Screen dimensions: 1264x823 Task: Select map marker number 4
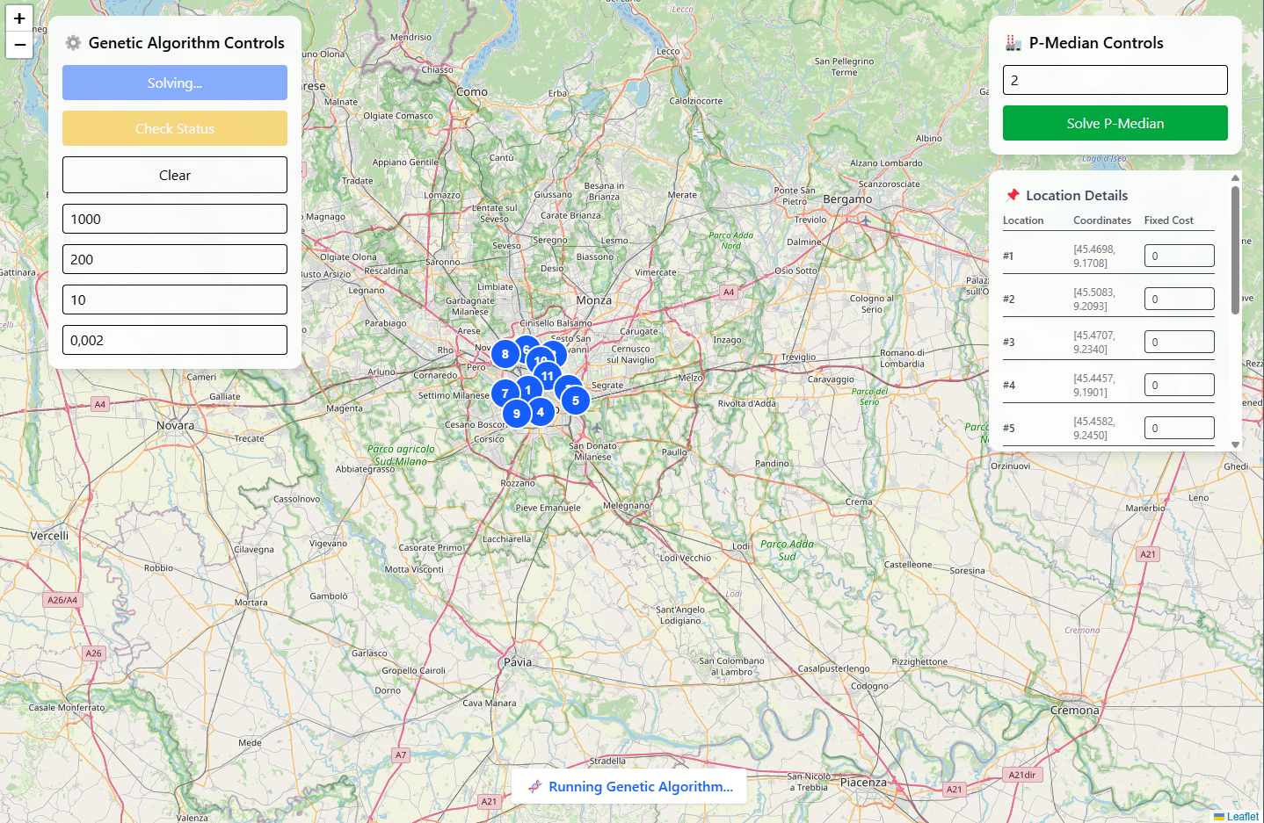(541, 412)
